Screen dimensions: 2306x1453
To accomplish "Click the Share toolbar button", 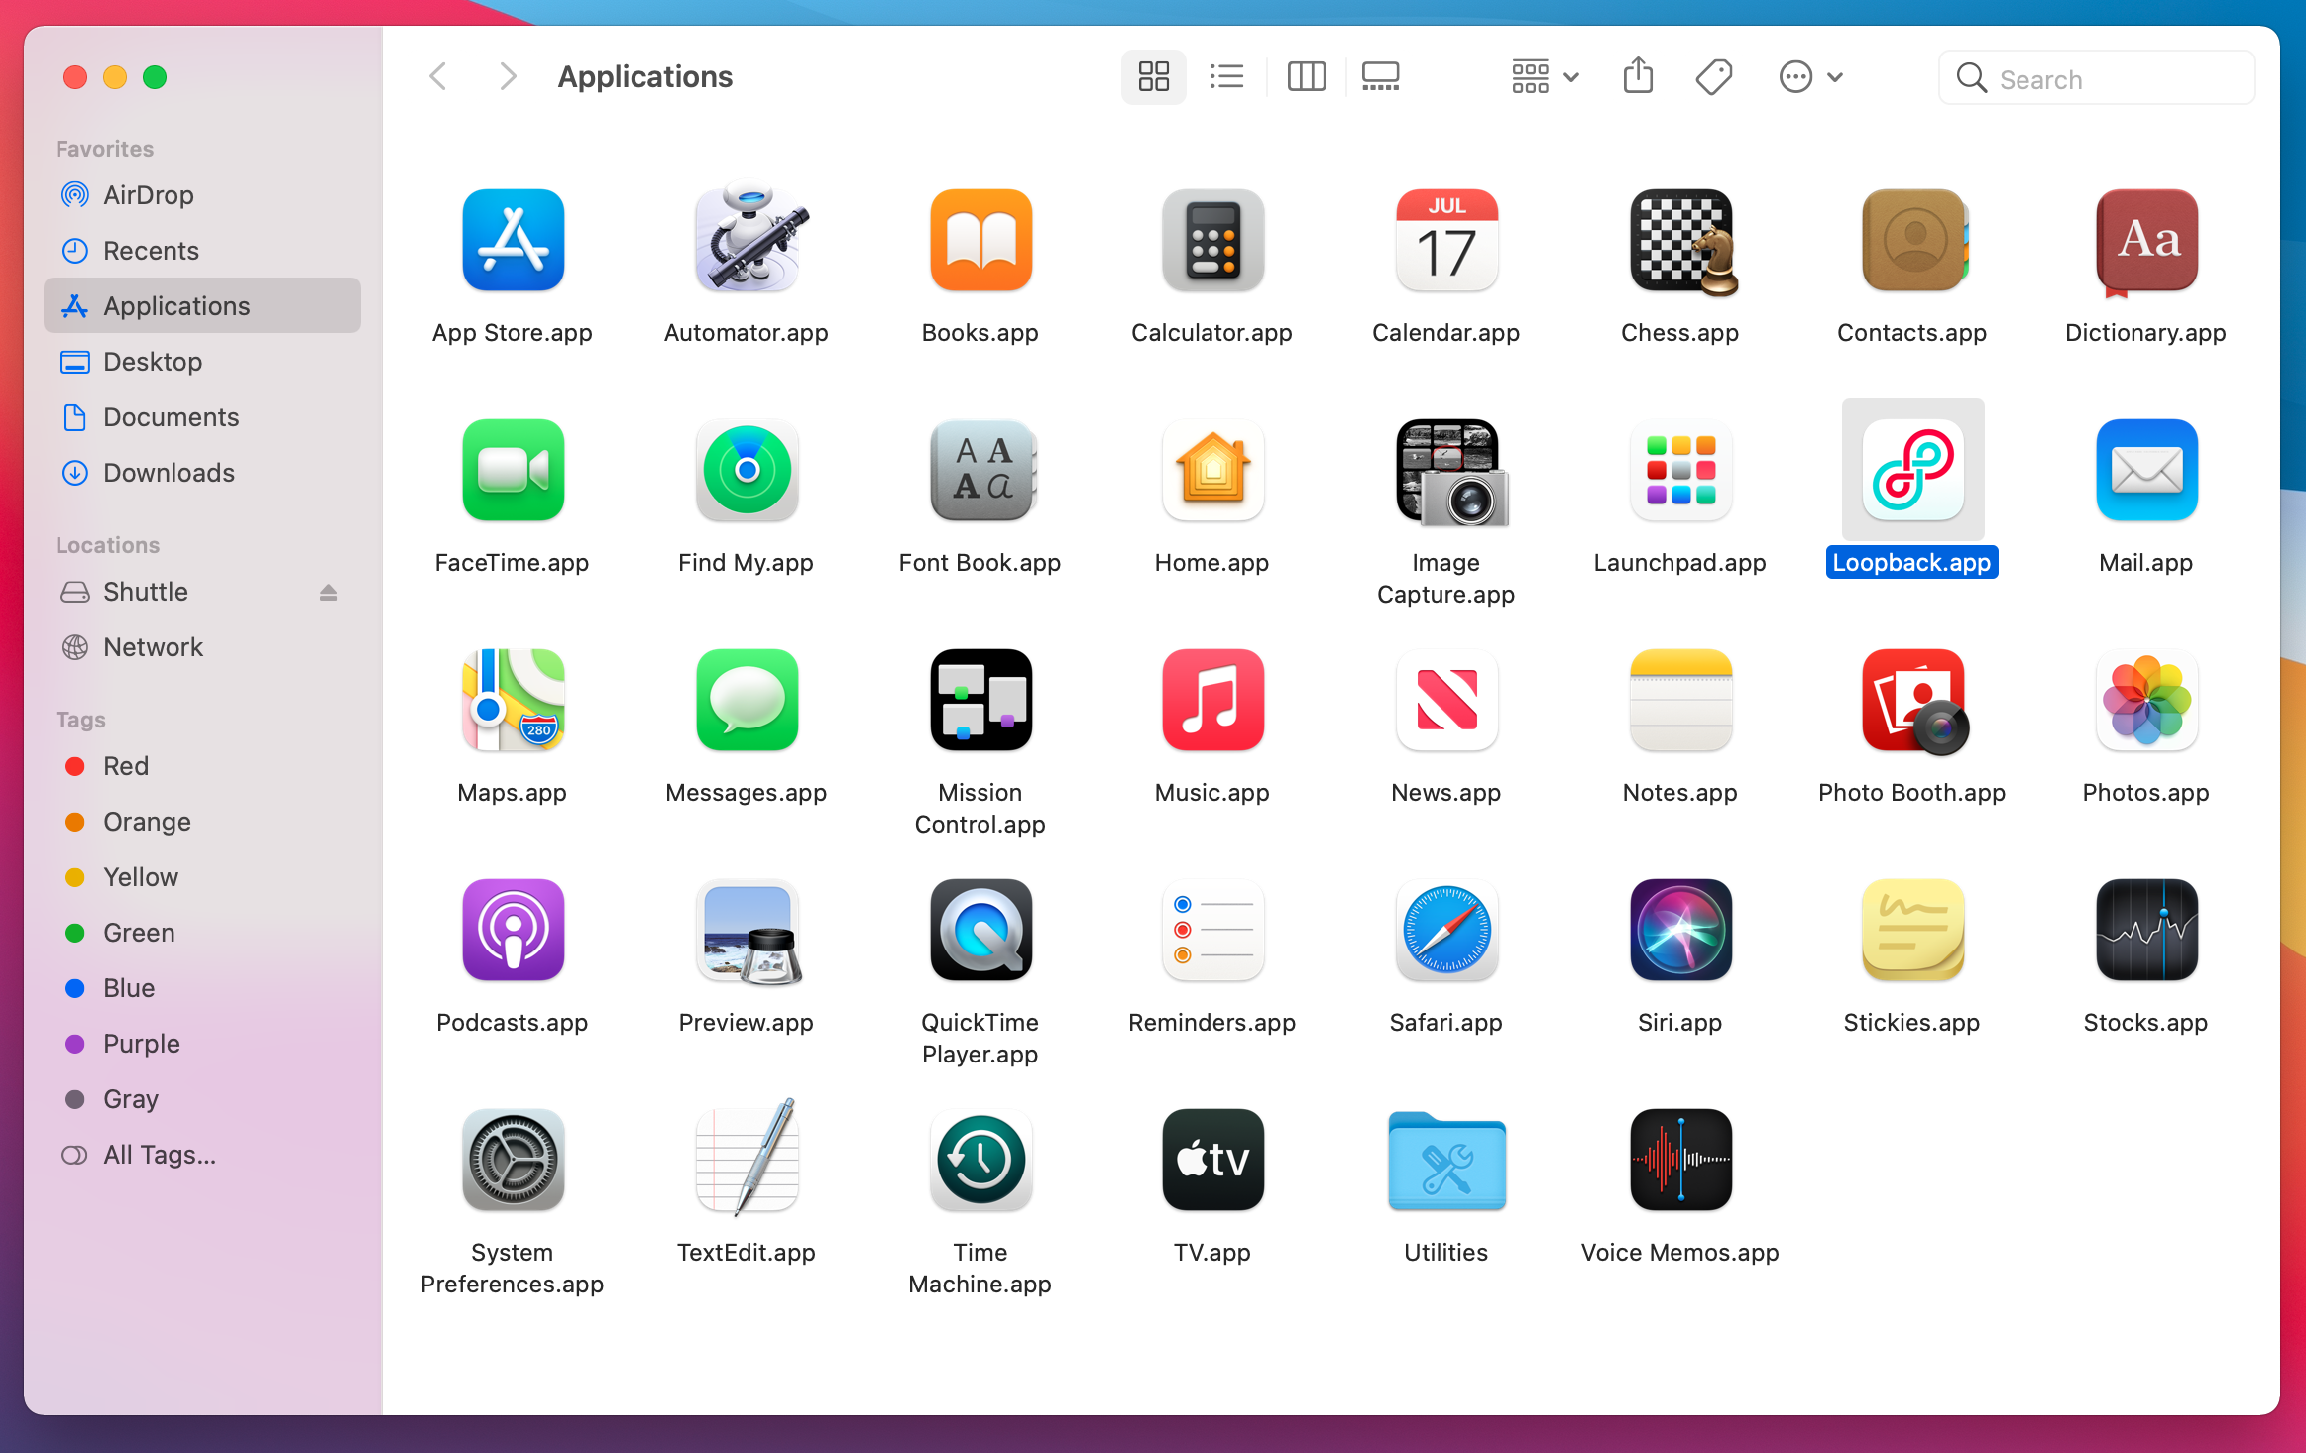I will [x=1638, y=76].
